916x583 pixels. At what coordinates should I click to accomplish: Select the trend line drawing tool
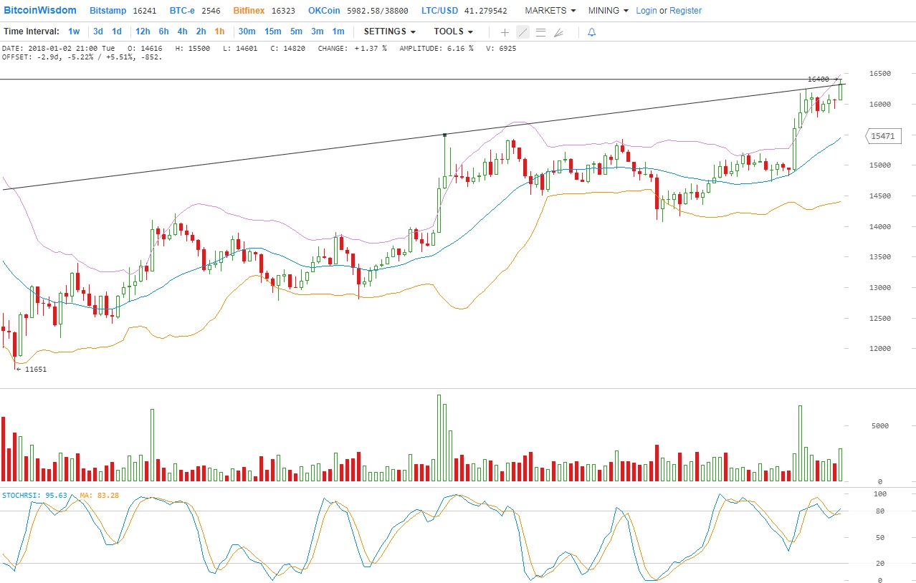coord(523,32)
